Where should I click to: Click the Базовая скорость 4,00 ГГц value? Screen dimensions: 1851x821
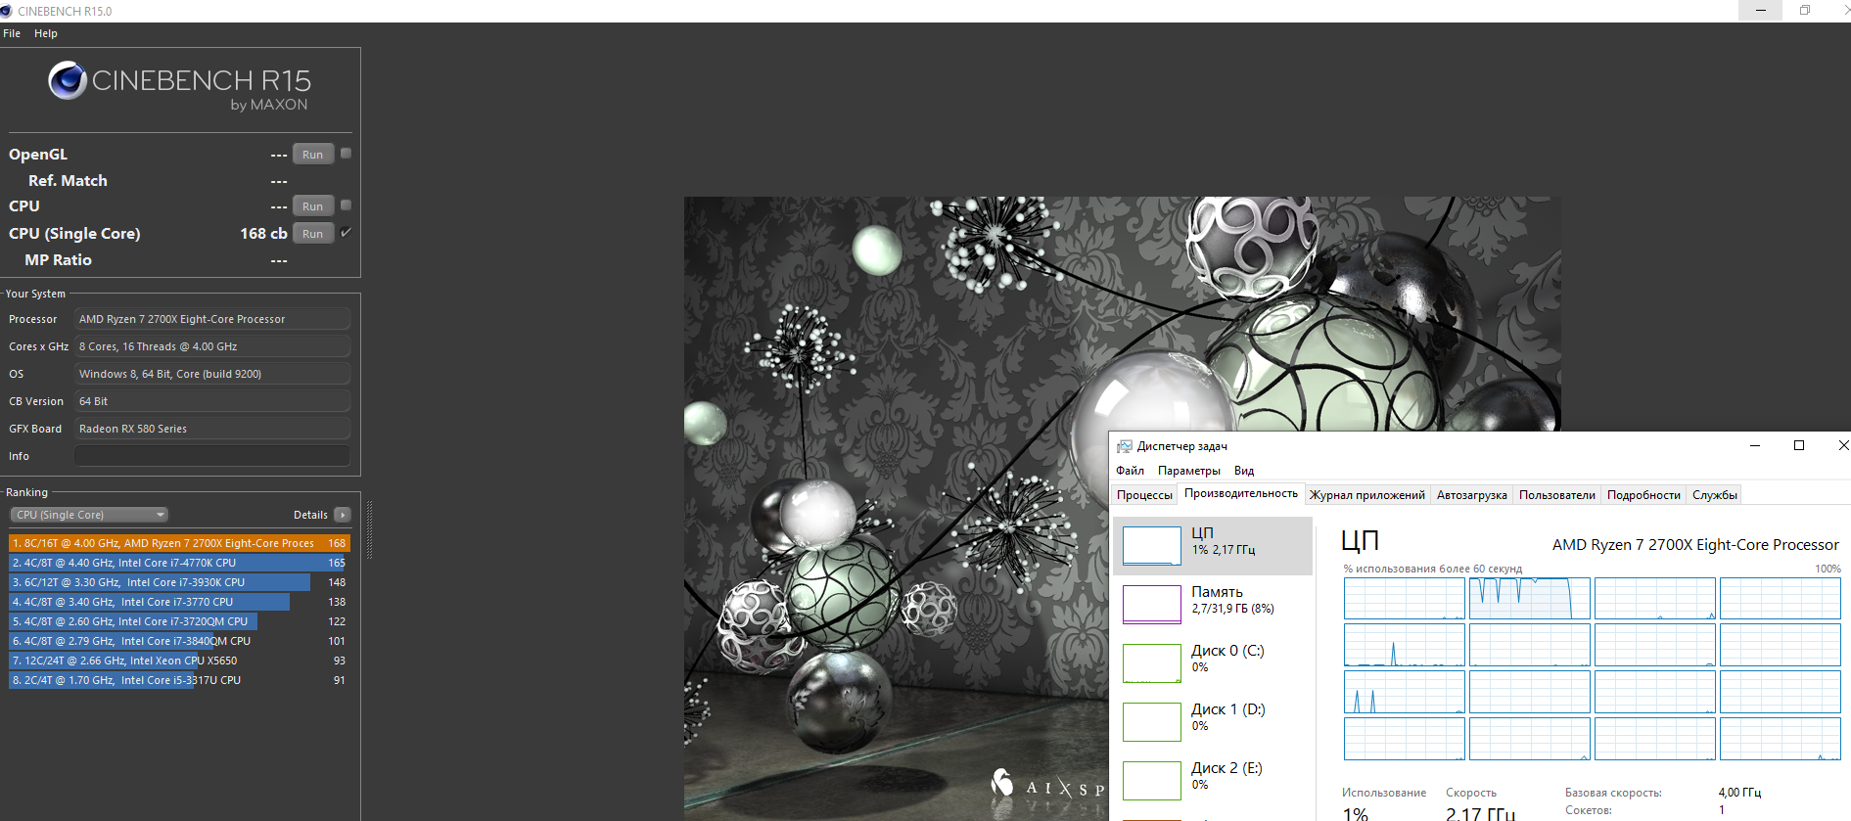pos(1739,793)
